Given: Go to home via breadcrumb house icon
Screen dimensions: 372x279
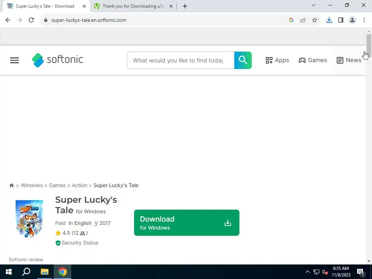Looking at the screenshot, I should [x=11, y=185].
